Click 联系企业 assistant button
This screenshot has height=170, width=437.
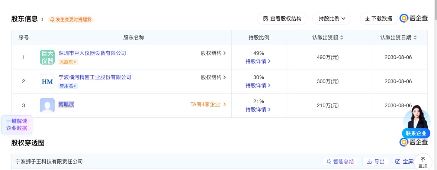(416, 133)
